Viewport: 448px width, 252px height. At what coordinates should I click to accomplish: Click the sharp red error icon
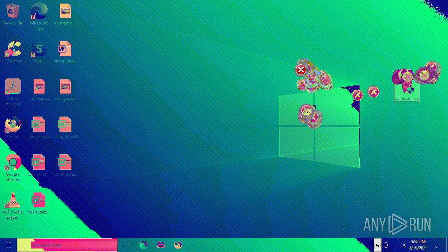pos(301,70)
